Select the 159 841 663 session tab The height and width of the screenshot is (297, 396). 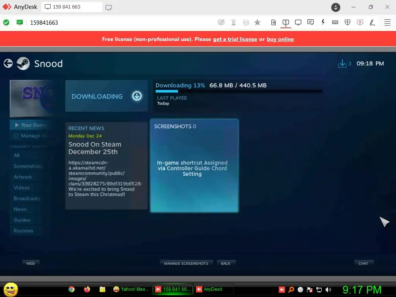pyautogui.click(x=72, y=7)
